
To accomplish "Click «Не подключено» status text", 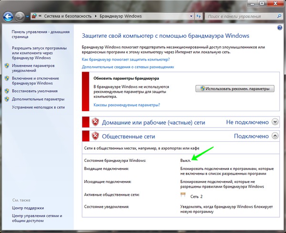I will click(247, 122).
